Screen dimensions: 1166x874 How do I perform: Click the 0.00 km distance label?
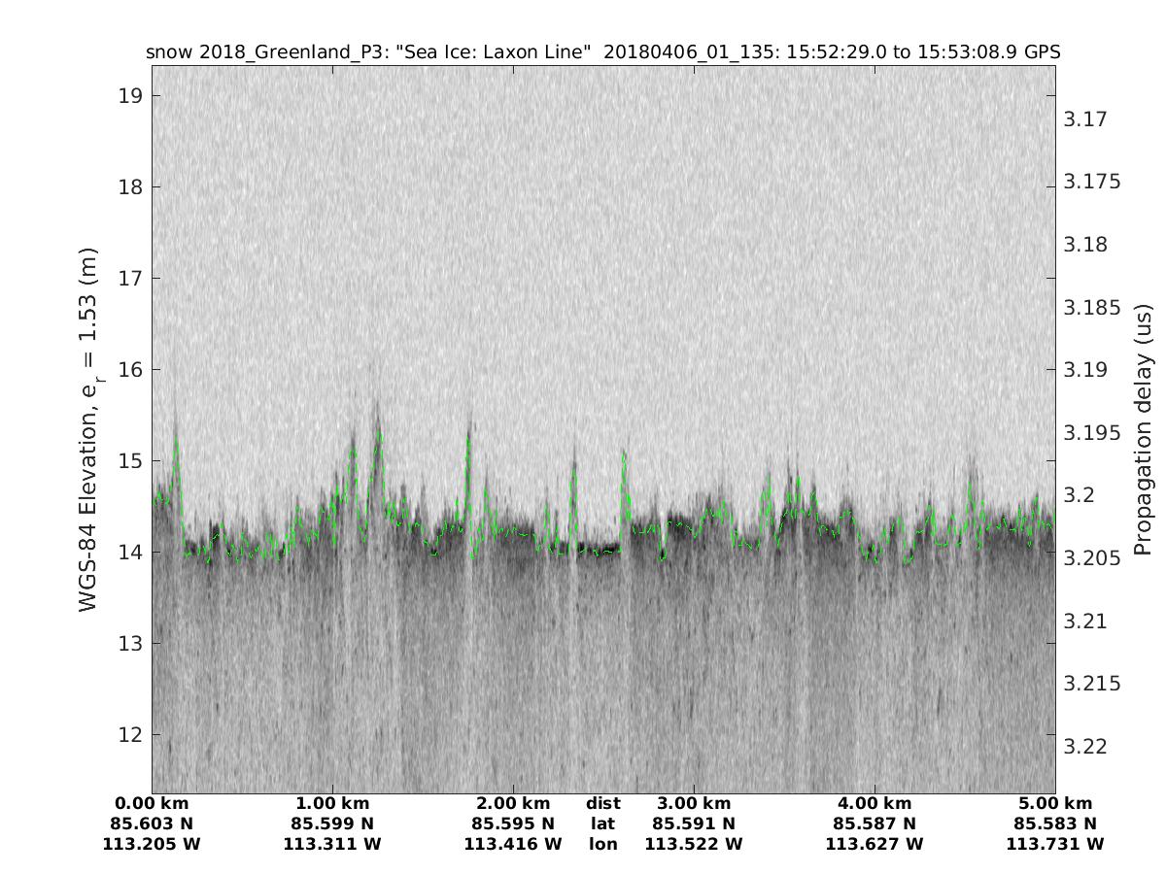[152, 804]
